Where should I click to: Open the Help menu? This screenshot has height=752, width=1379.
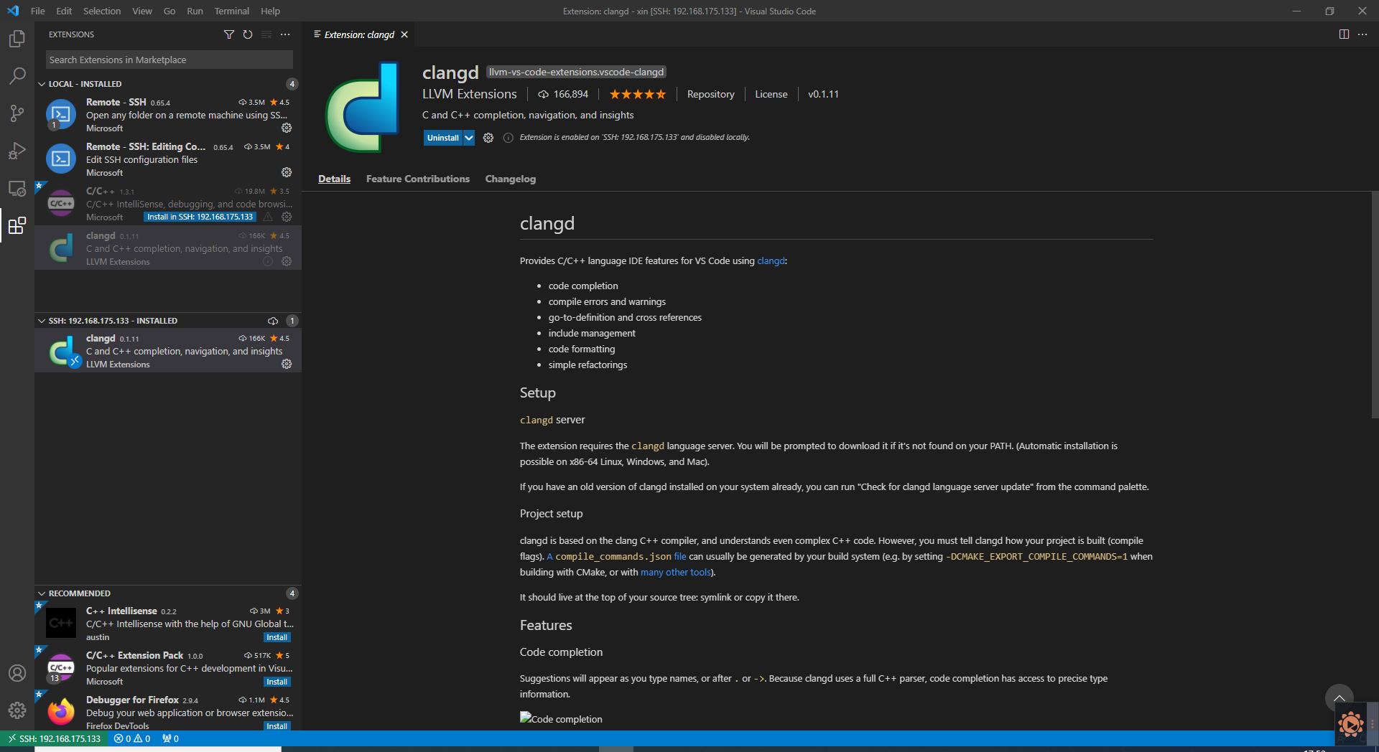pyautogui.click(x=270, y=11)
